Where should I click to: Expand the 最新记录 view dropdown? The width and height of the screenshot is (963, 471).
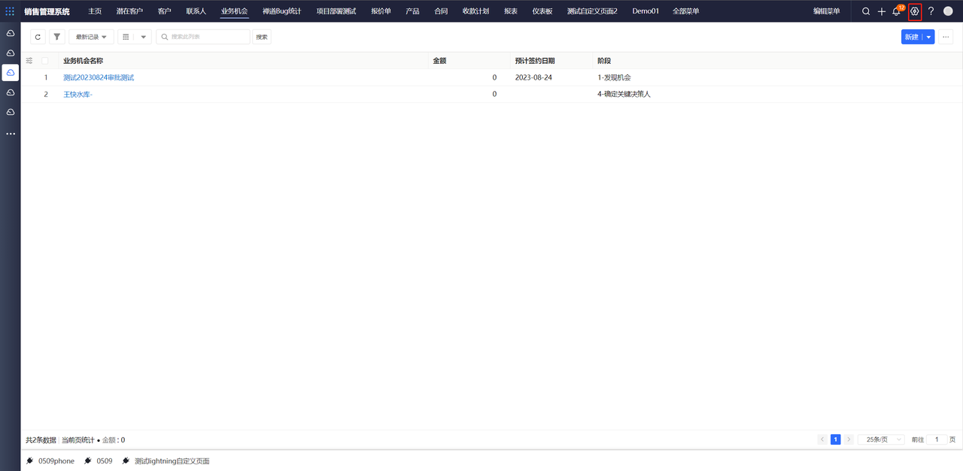[x=91, y=37]
